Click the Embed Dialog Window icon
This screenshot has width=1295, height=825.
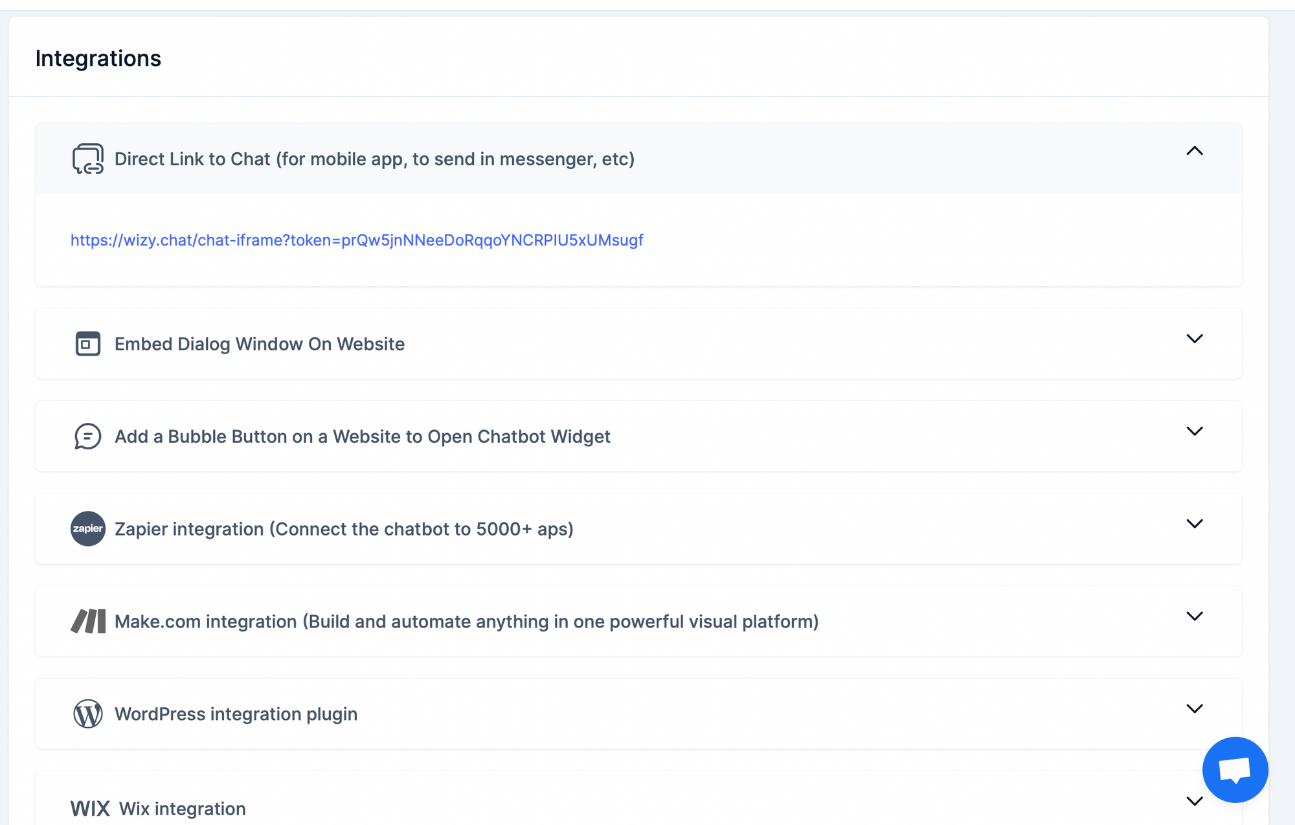[x=87, y=344]
